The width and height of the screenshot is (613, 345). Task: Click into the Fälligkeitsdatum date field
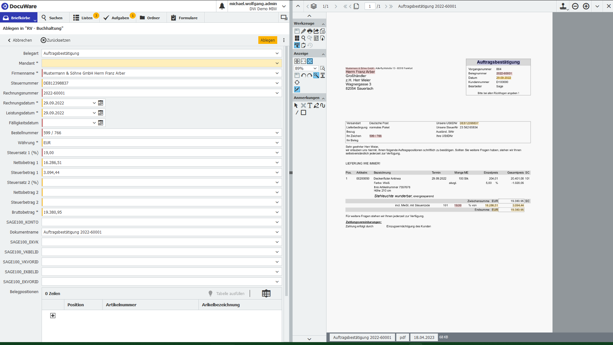point(67,123)
